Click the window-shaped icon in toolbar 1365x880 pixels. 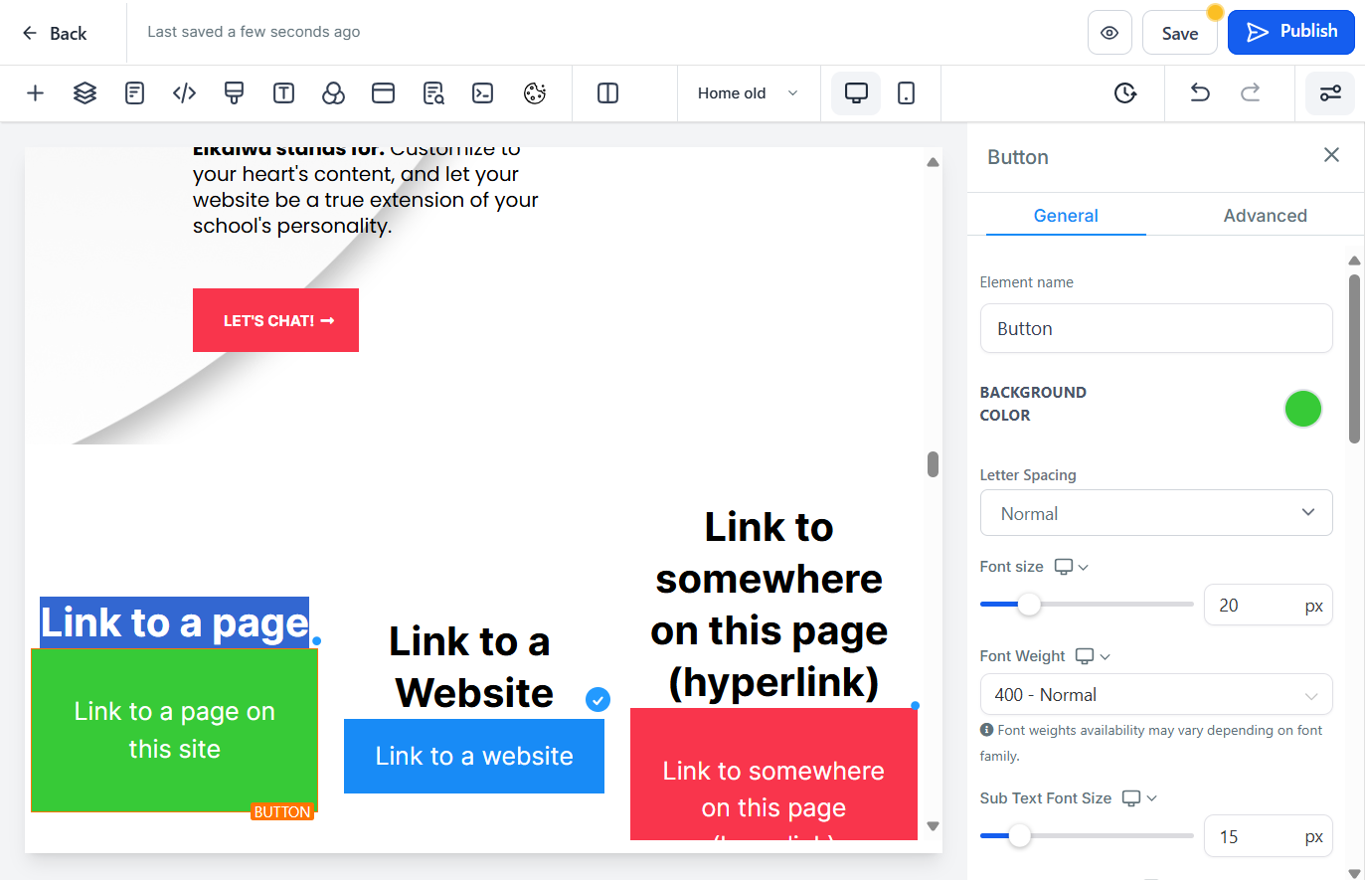click(x=383, y=93)
